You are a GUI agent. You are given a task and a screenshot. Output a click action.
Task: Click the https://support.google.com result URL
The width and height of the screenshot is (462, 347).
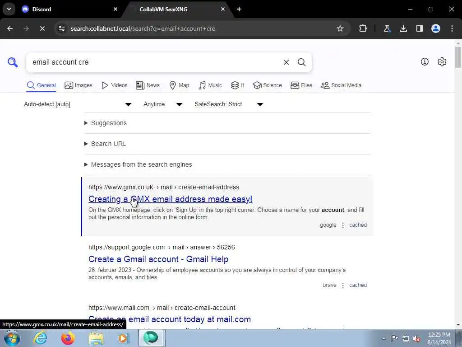[162, 247]
